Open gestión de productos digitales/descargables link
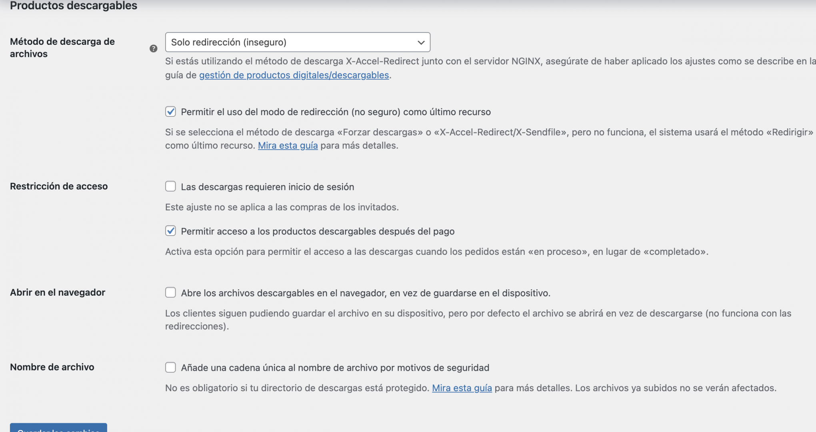Image resolution: width=816 pixels, height=432 pixels. click(294, 75)
